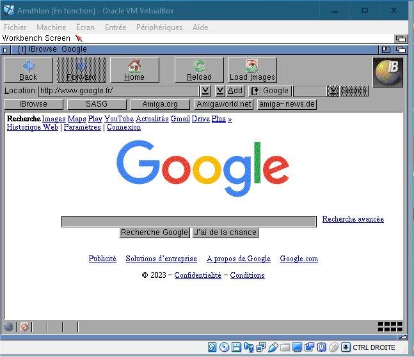Viewport: 414px width, 357px height.
Task: Expand the search field history dropdown
Action: (333, 91)
